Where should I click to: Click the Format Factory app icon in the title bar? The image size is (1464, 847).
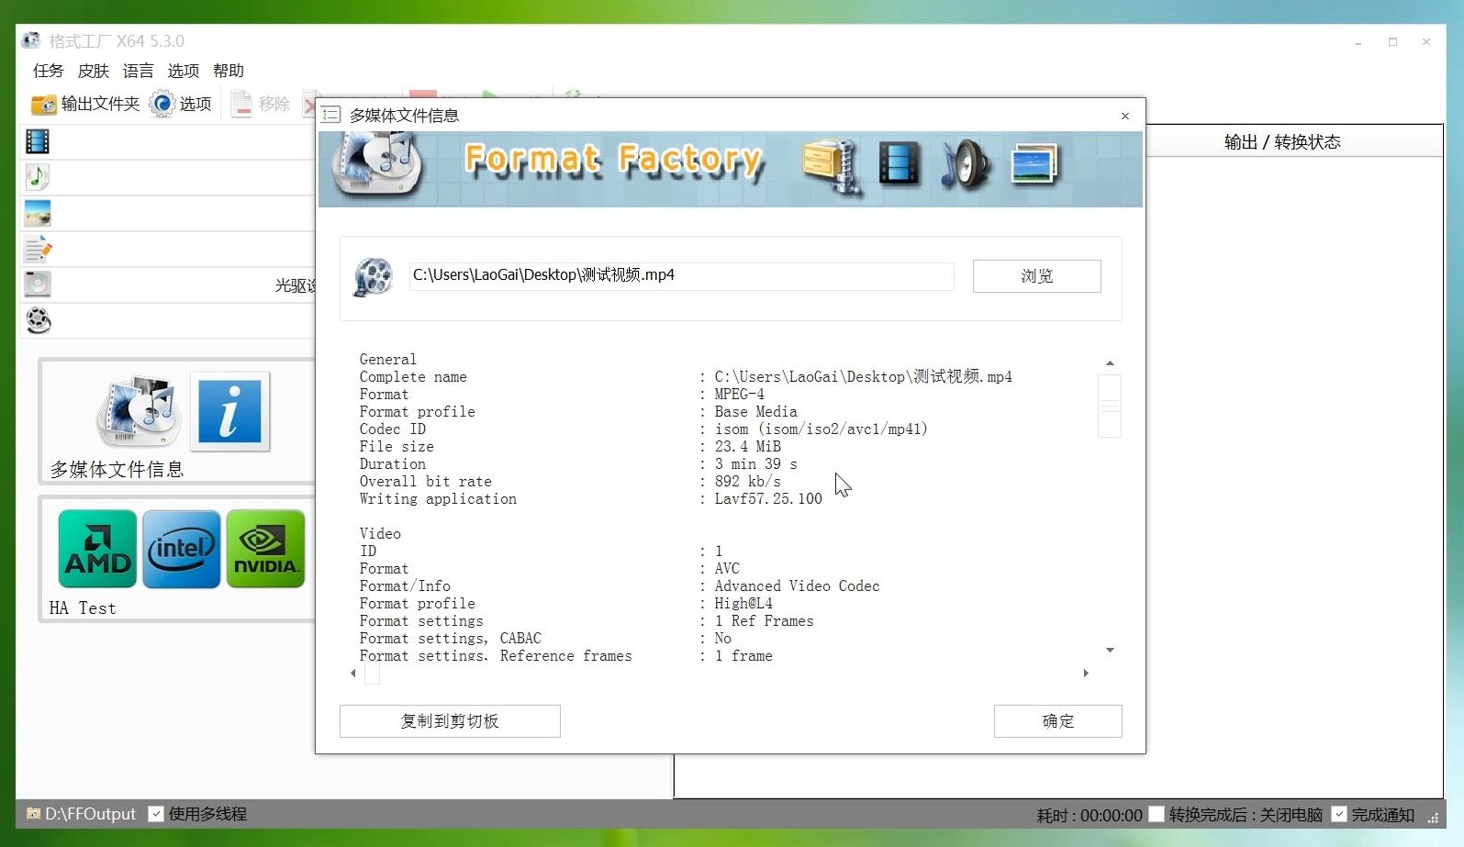coord(31,40)
